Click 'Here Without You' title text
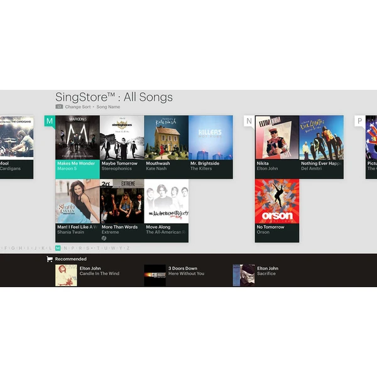This screenshot has height=377, width=377. pos(187,273)
